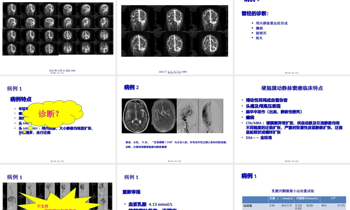Select the "病例特点" heading
Image resolution: width=350 pixels, height=210 pixels.
pyautogui.click(x=20, y=99)
